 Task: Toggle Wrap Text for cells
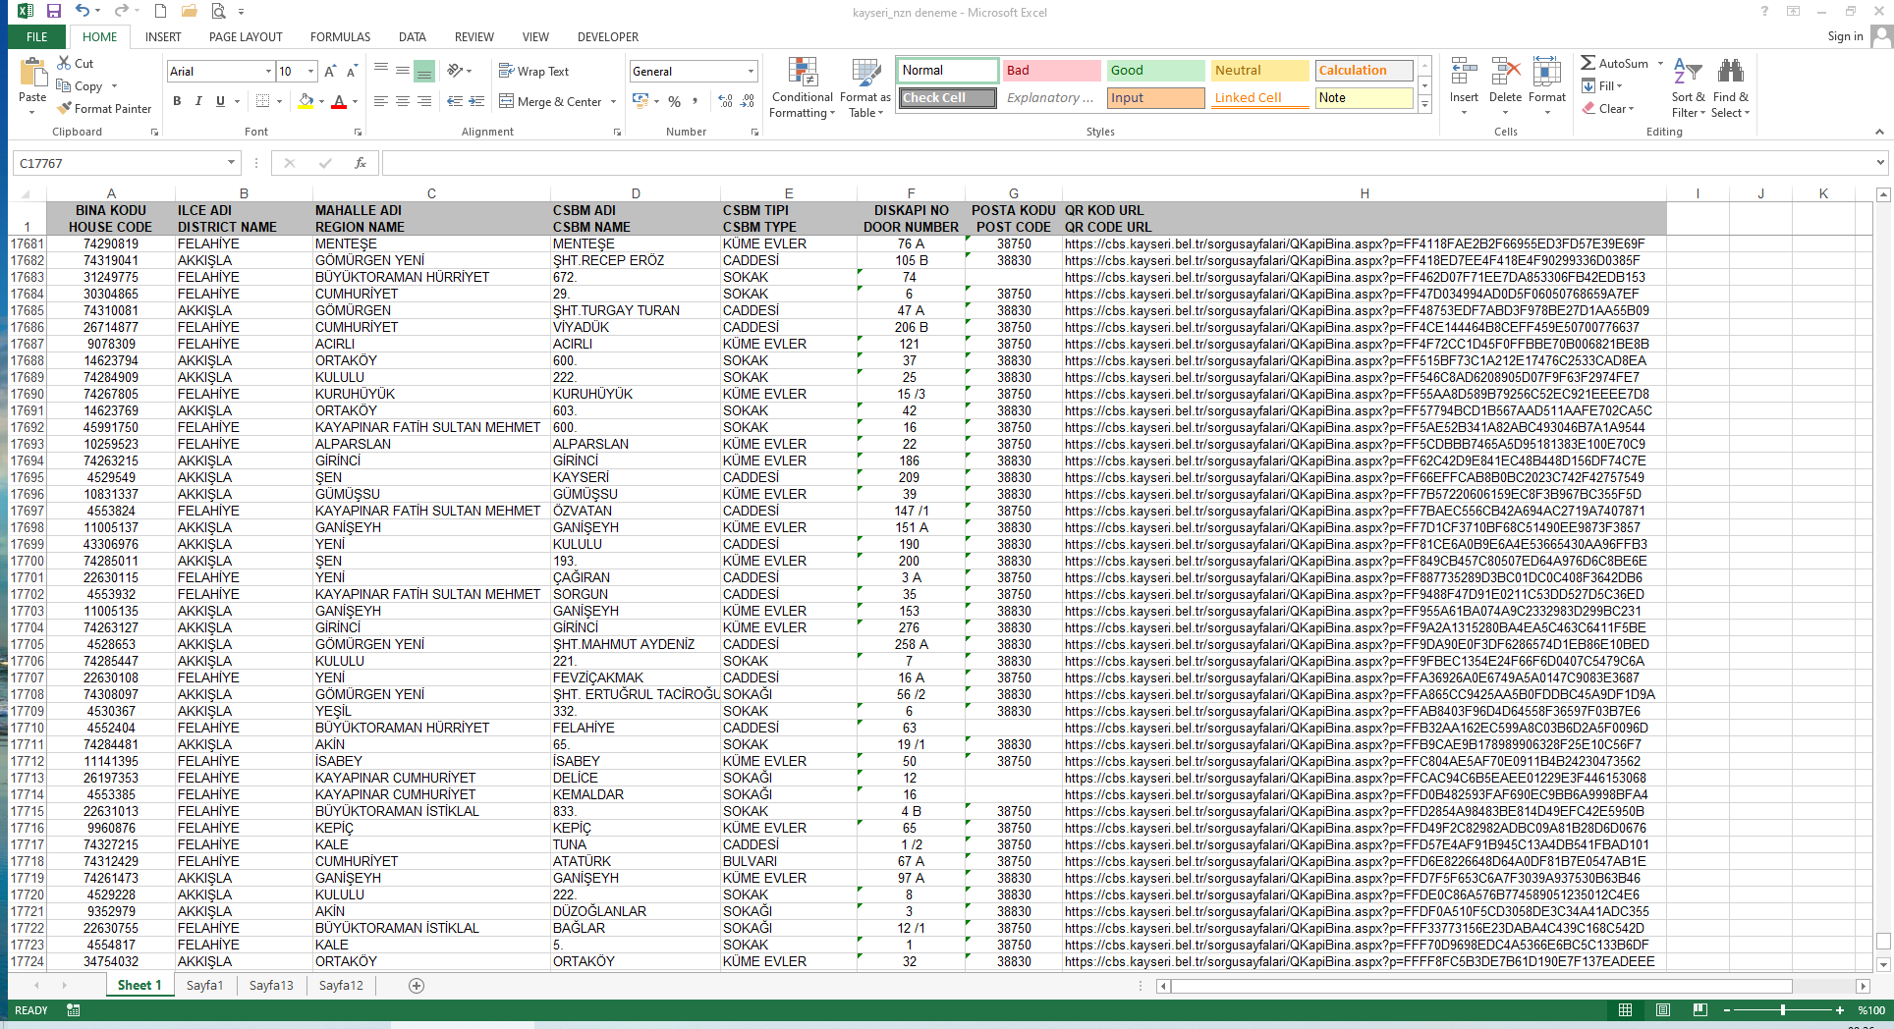533,72
